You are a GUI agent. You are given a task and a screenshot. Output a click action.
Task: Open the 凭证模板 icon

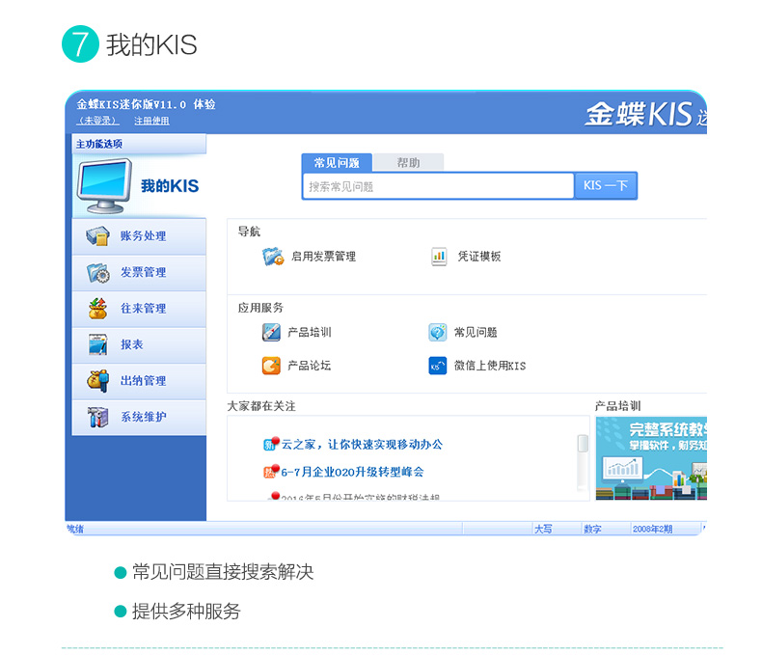(x=439, y=257)
